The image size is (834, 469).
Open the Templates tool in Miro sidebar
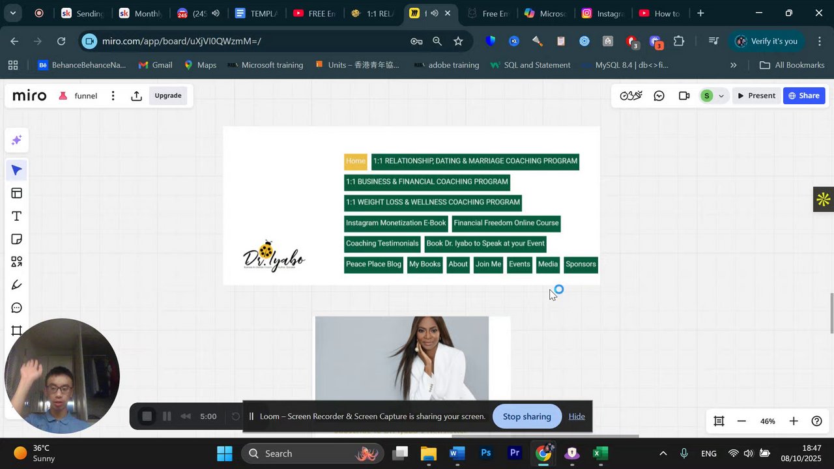coord(16,193)
